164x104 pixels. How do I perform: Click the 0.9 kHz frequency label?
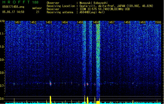click(x=2, y=60)
